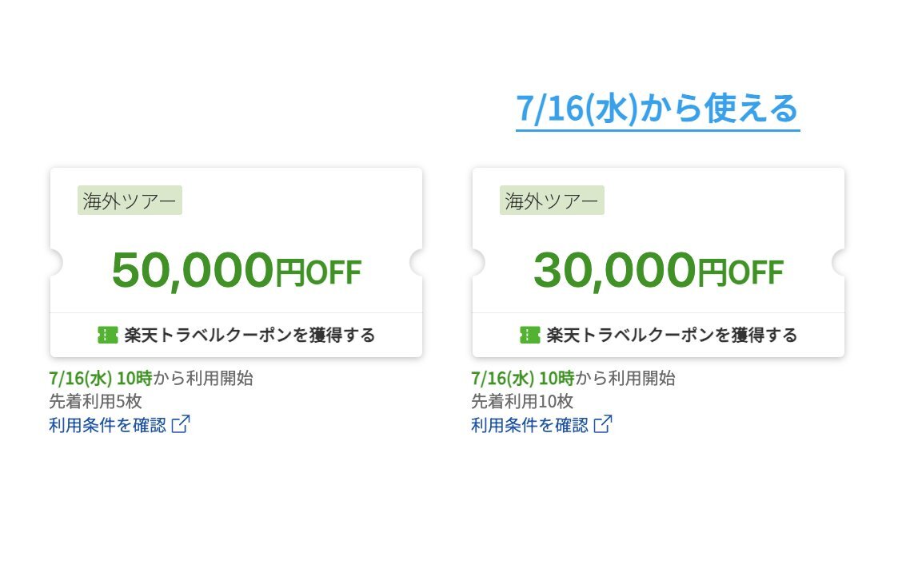
Task: Click the 7/16(水)から使える heading
Action: pos(657,108)
